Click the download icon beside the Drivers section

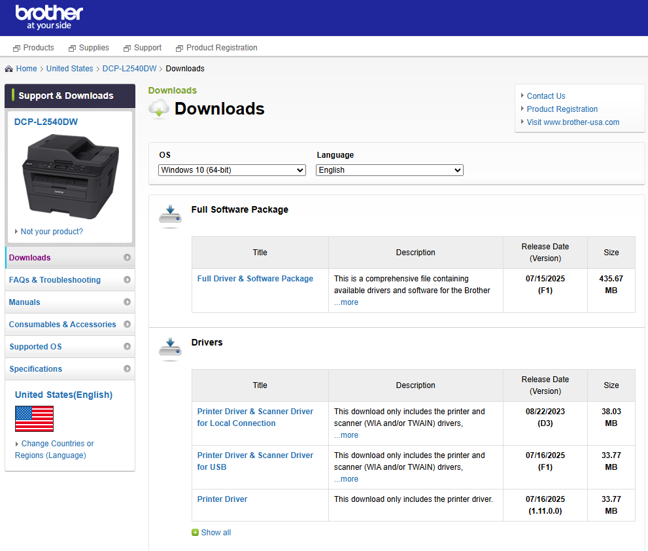tap(170, 349)
